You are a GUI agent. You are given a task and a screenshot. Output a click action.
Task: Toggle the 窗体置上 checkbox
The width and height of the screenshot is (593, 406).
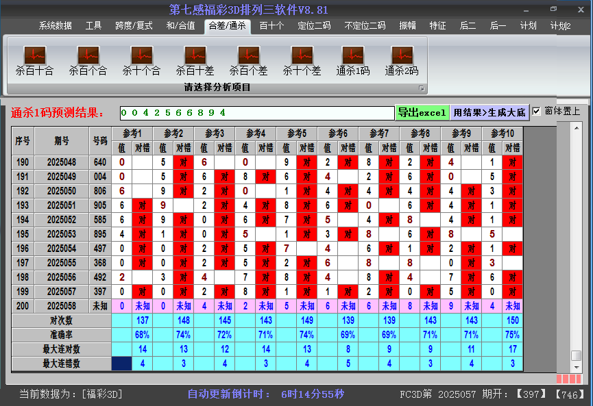tap(537, 112)
